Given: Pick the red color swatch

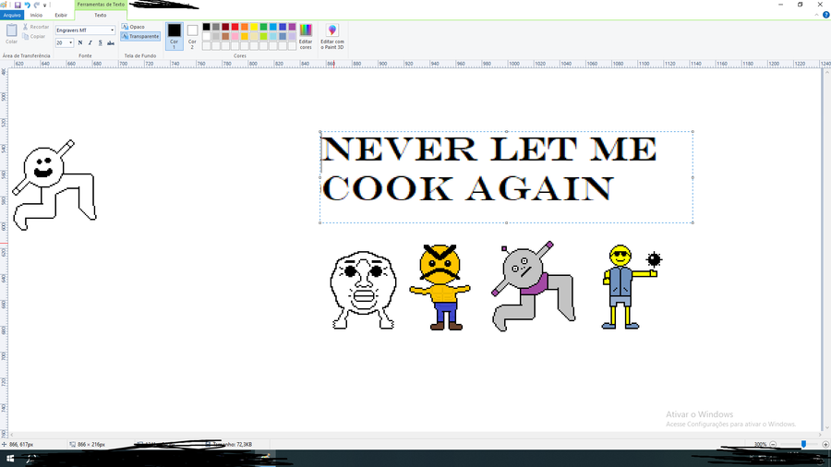Looking at the screenshot, I should pyautogui.click(x=235, y=27).
